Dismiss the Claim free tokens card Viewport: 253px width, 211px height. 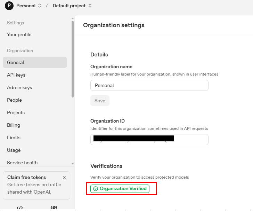pyautogui.click(x=64, y=178)
